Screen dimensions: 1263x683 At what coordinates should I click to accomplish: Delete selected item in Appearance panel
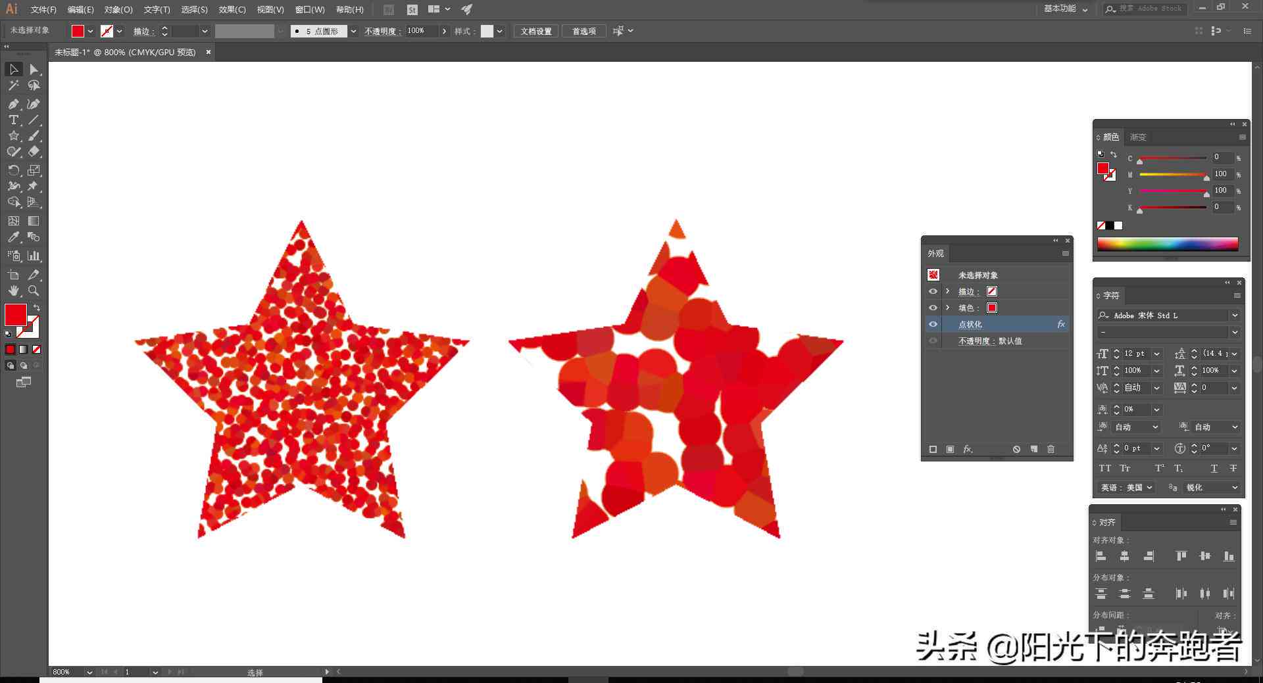coord(1051,449)
